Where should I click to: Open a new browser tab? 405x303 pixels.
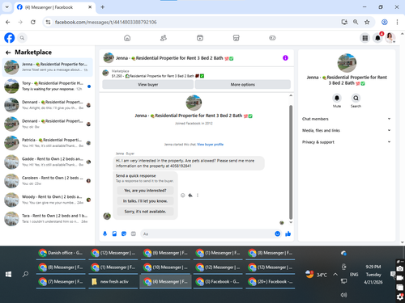point(103,7)
